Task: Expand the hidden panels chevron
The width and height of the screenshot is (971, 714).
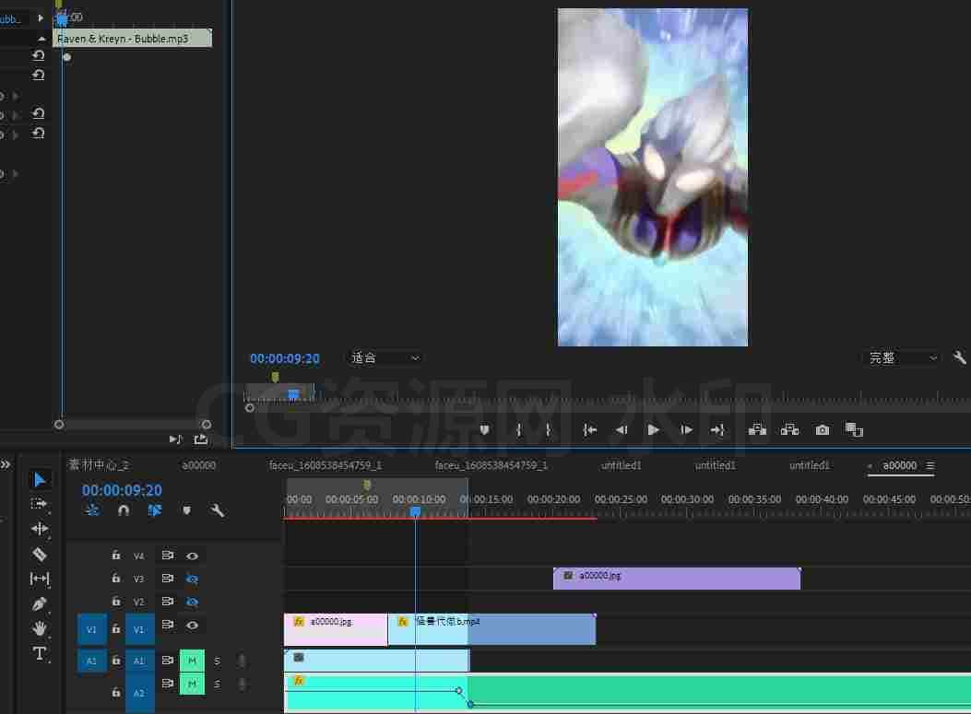Action: tap(6, 464)
